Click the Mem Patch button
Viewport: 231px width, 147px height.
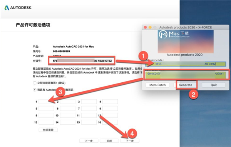pyautogui.click(x=157, y=85)
